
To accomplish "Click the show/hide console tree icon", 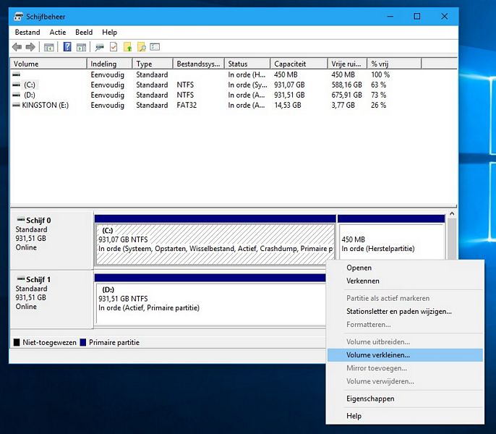I will pos(49,47).
